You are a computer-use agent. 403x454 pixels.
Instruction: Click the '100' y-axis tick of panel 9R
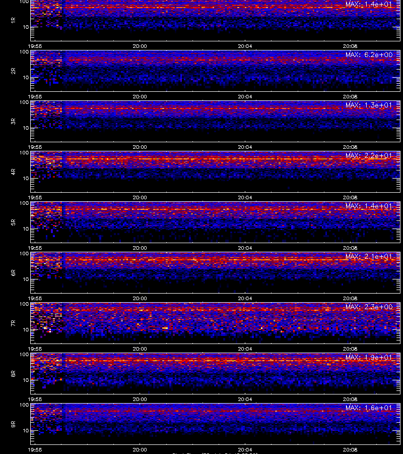[x=24, y=405]
